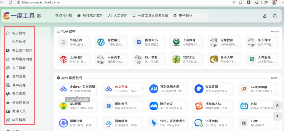Select 电子教材 in the top navigation

coord(183,16)
